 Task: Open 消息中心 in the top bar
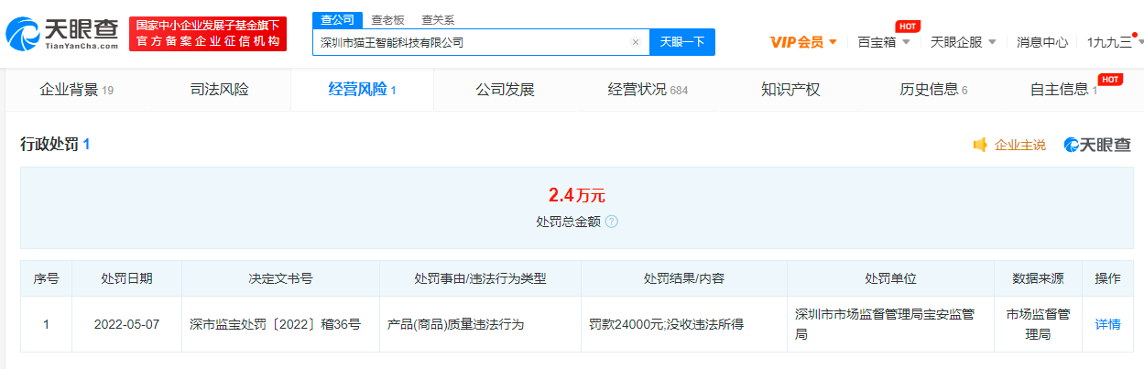[1042, 42]
